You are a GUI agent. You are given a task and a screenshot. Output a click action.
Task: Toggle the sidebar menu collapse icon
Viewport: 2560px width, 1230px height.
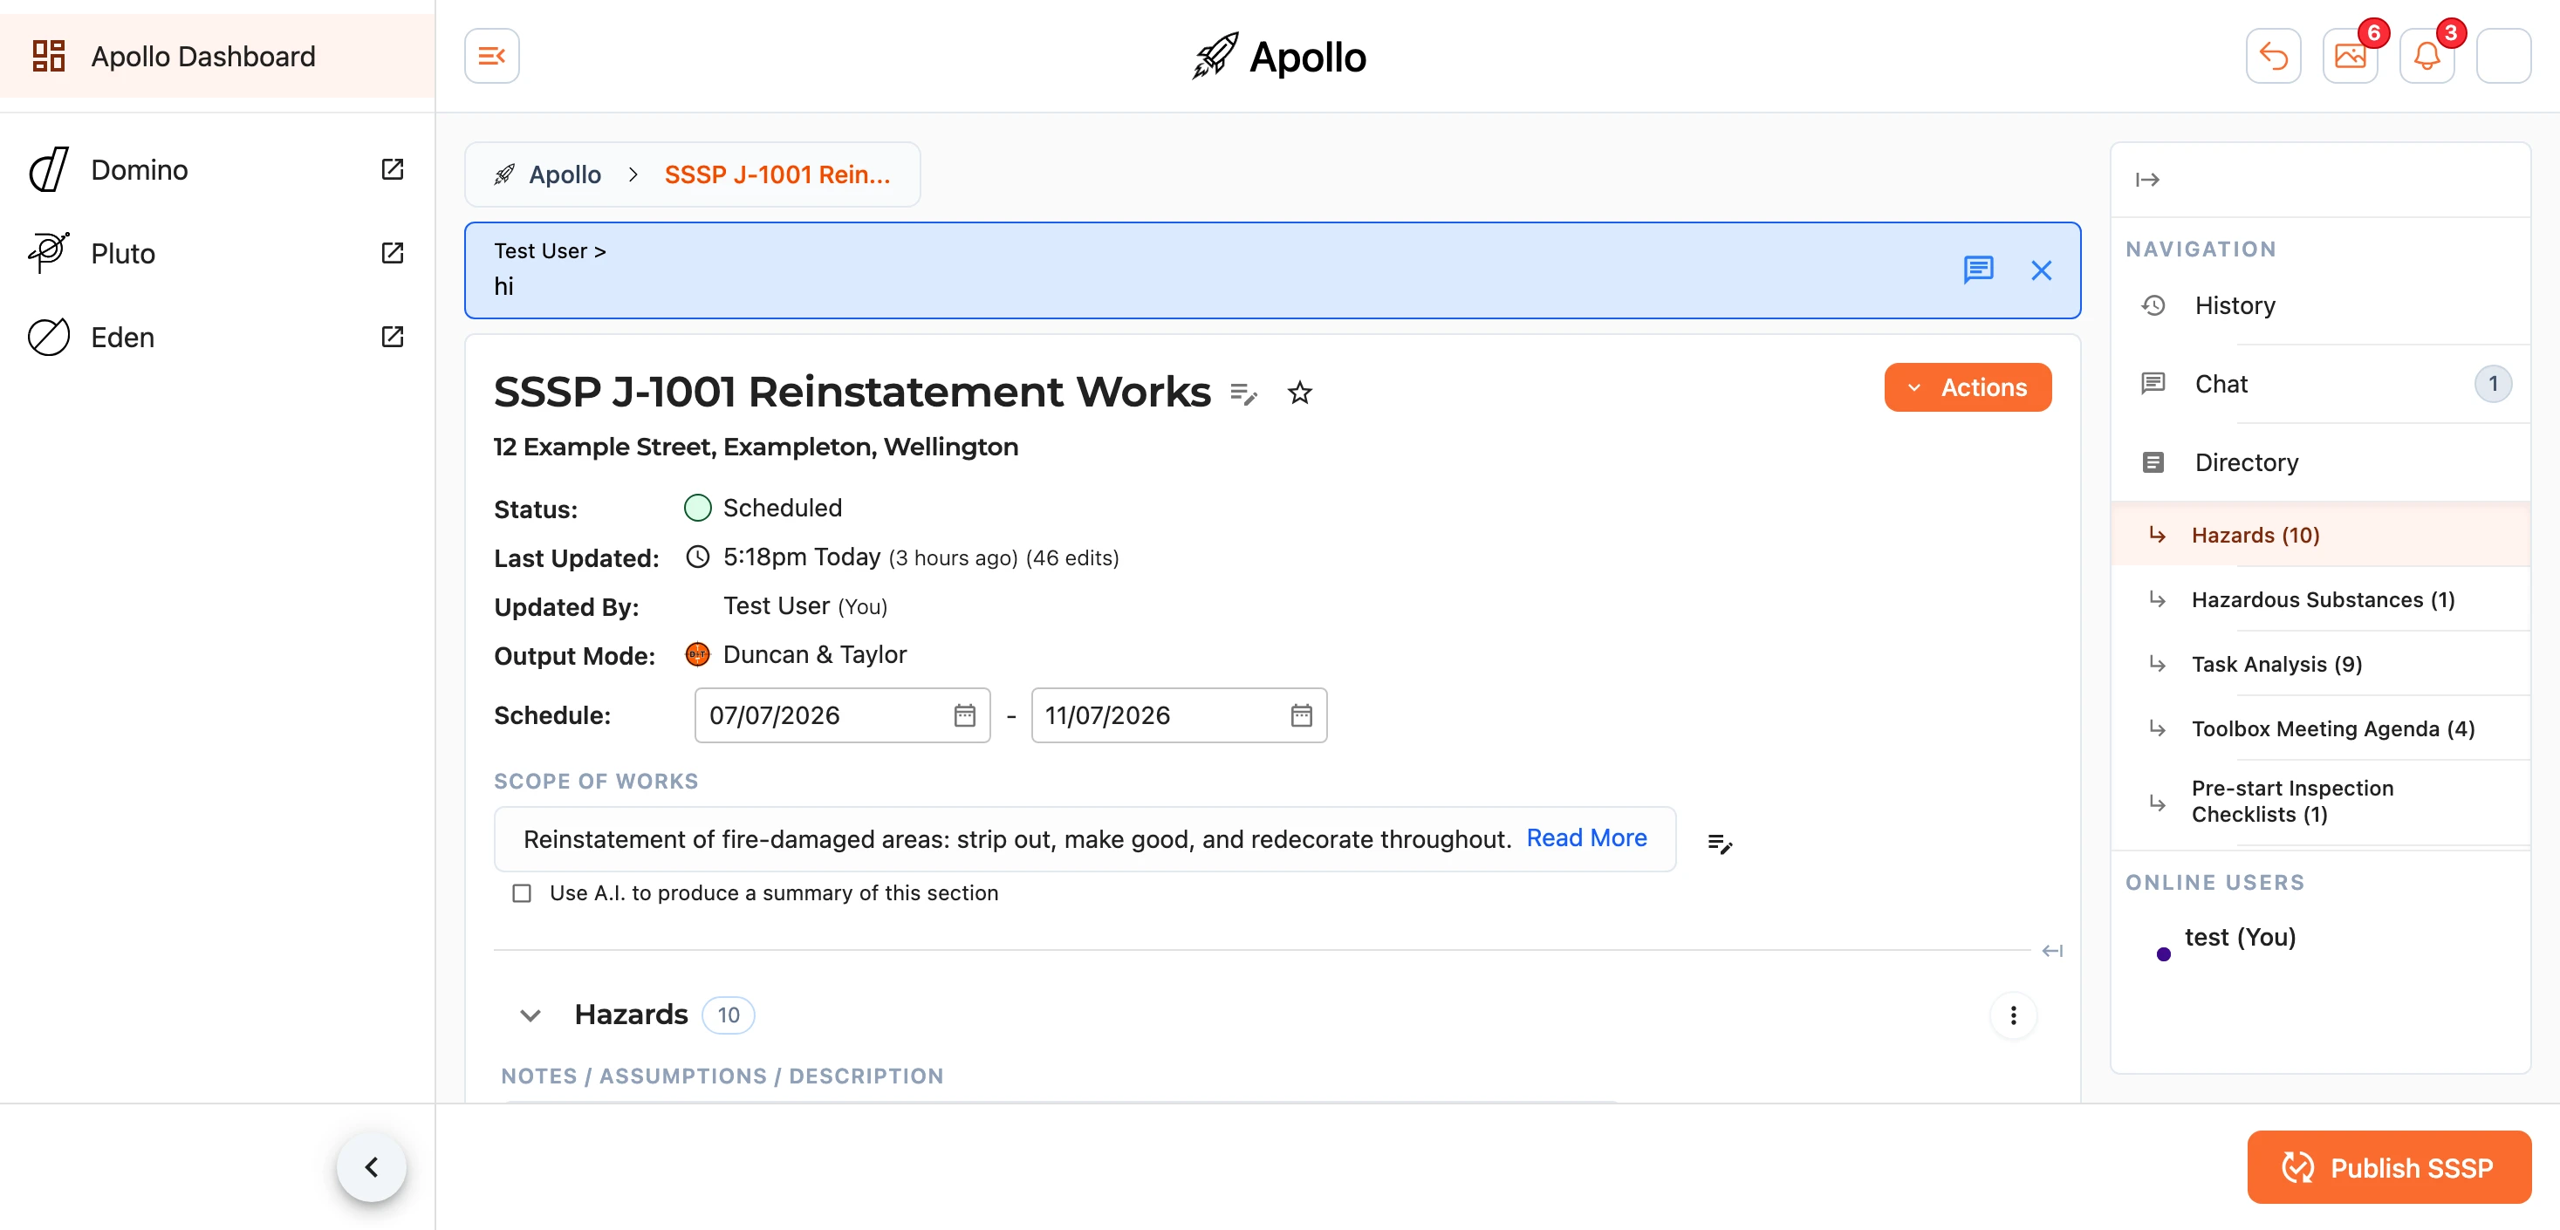coord(492,56)
